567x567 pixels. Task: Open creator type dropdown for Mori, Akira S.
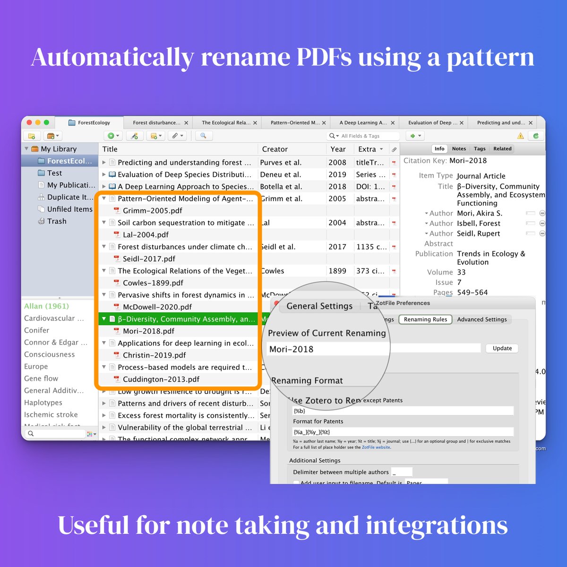427,214
